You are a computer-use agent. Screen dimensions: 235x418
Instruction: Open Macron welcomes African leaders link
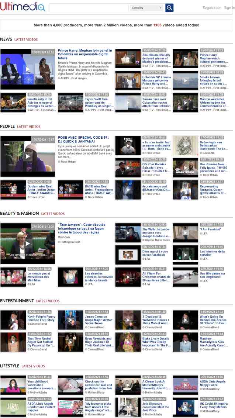(214, 103)
